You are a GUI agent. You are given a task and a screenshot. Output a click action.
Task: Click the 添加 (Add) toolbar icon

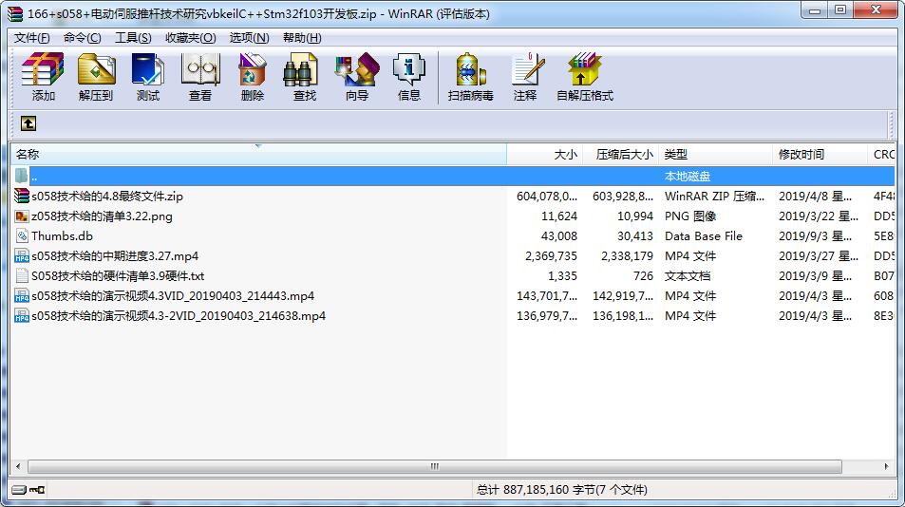(43, 77)
